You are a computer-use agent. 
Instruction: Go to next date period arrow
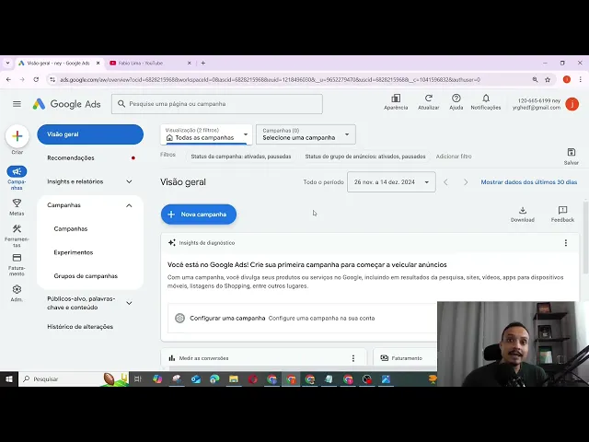[466, 182]
